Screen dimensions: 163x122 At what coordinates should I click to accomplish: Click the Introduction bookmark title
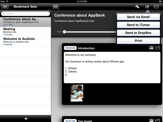pos(86,48)
